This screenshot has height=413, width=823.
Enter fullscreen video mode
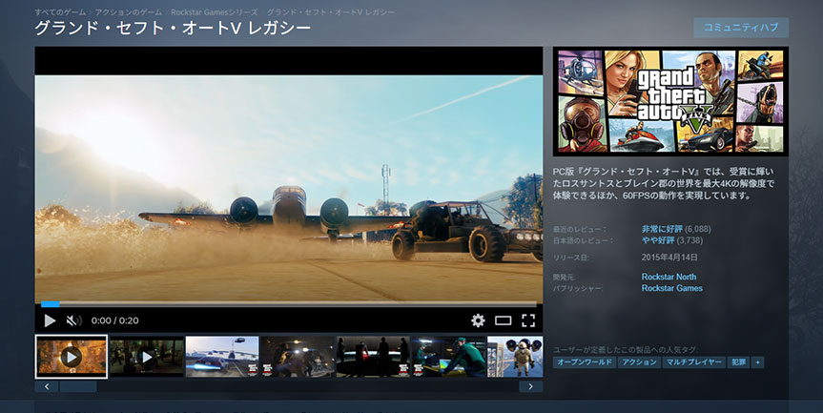528,320
